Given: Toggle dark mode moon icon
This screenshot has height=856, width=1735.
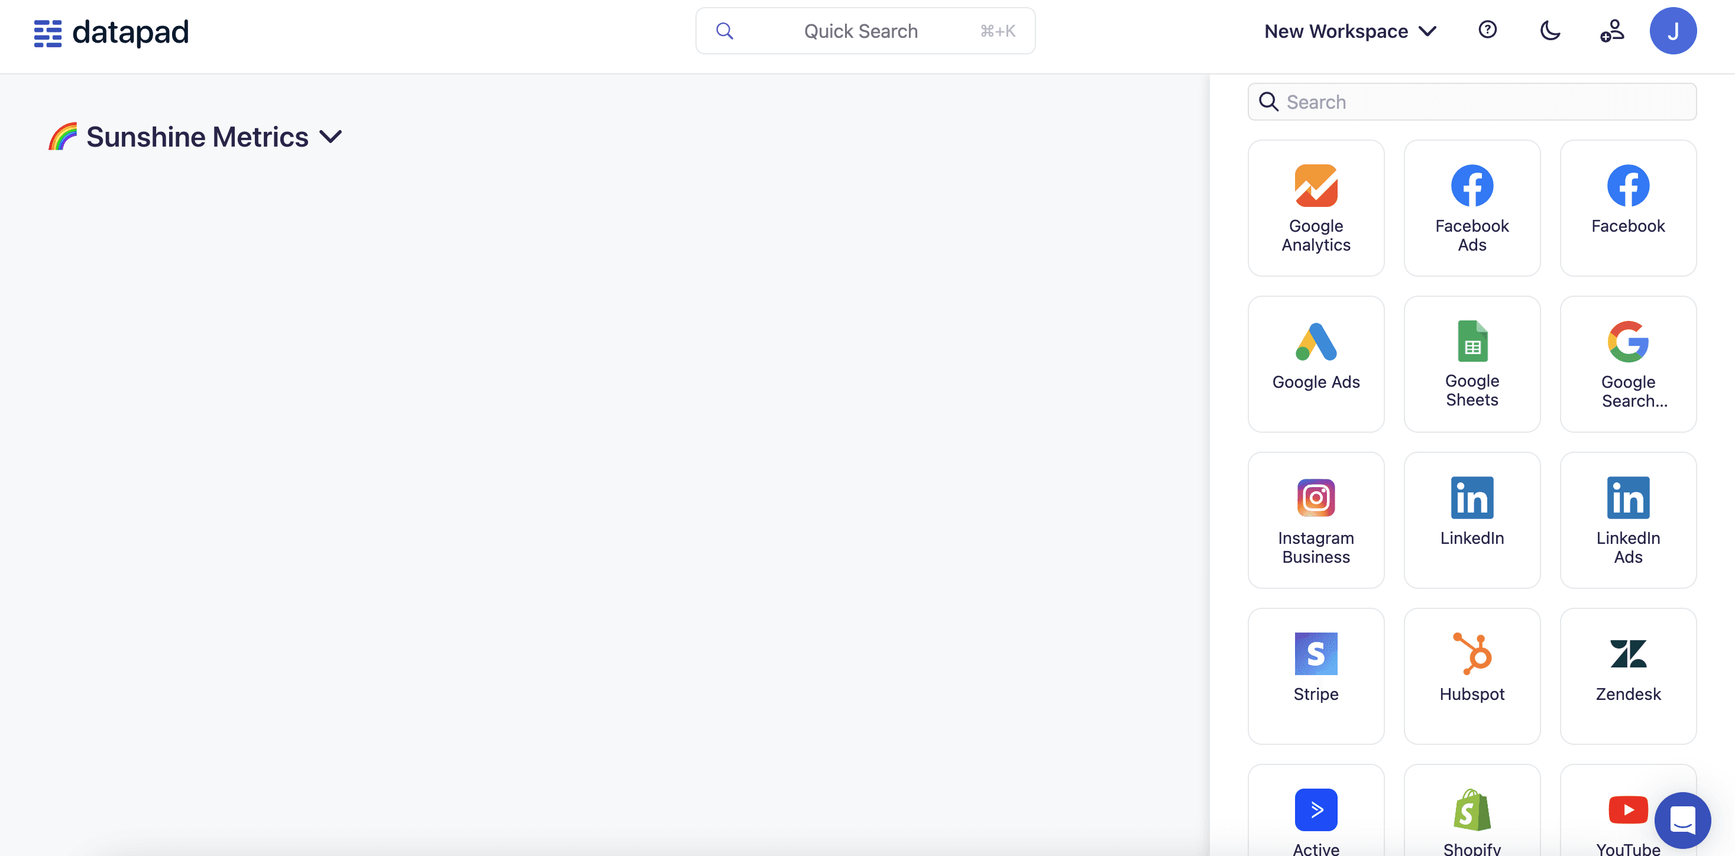Looking at the screenshot, I should coord(1550,31).
